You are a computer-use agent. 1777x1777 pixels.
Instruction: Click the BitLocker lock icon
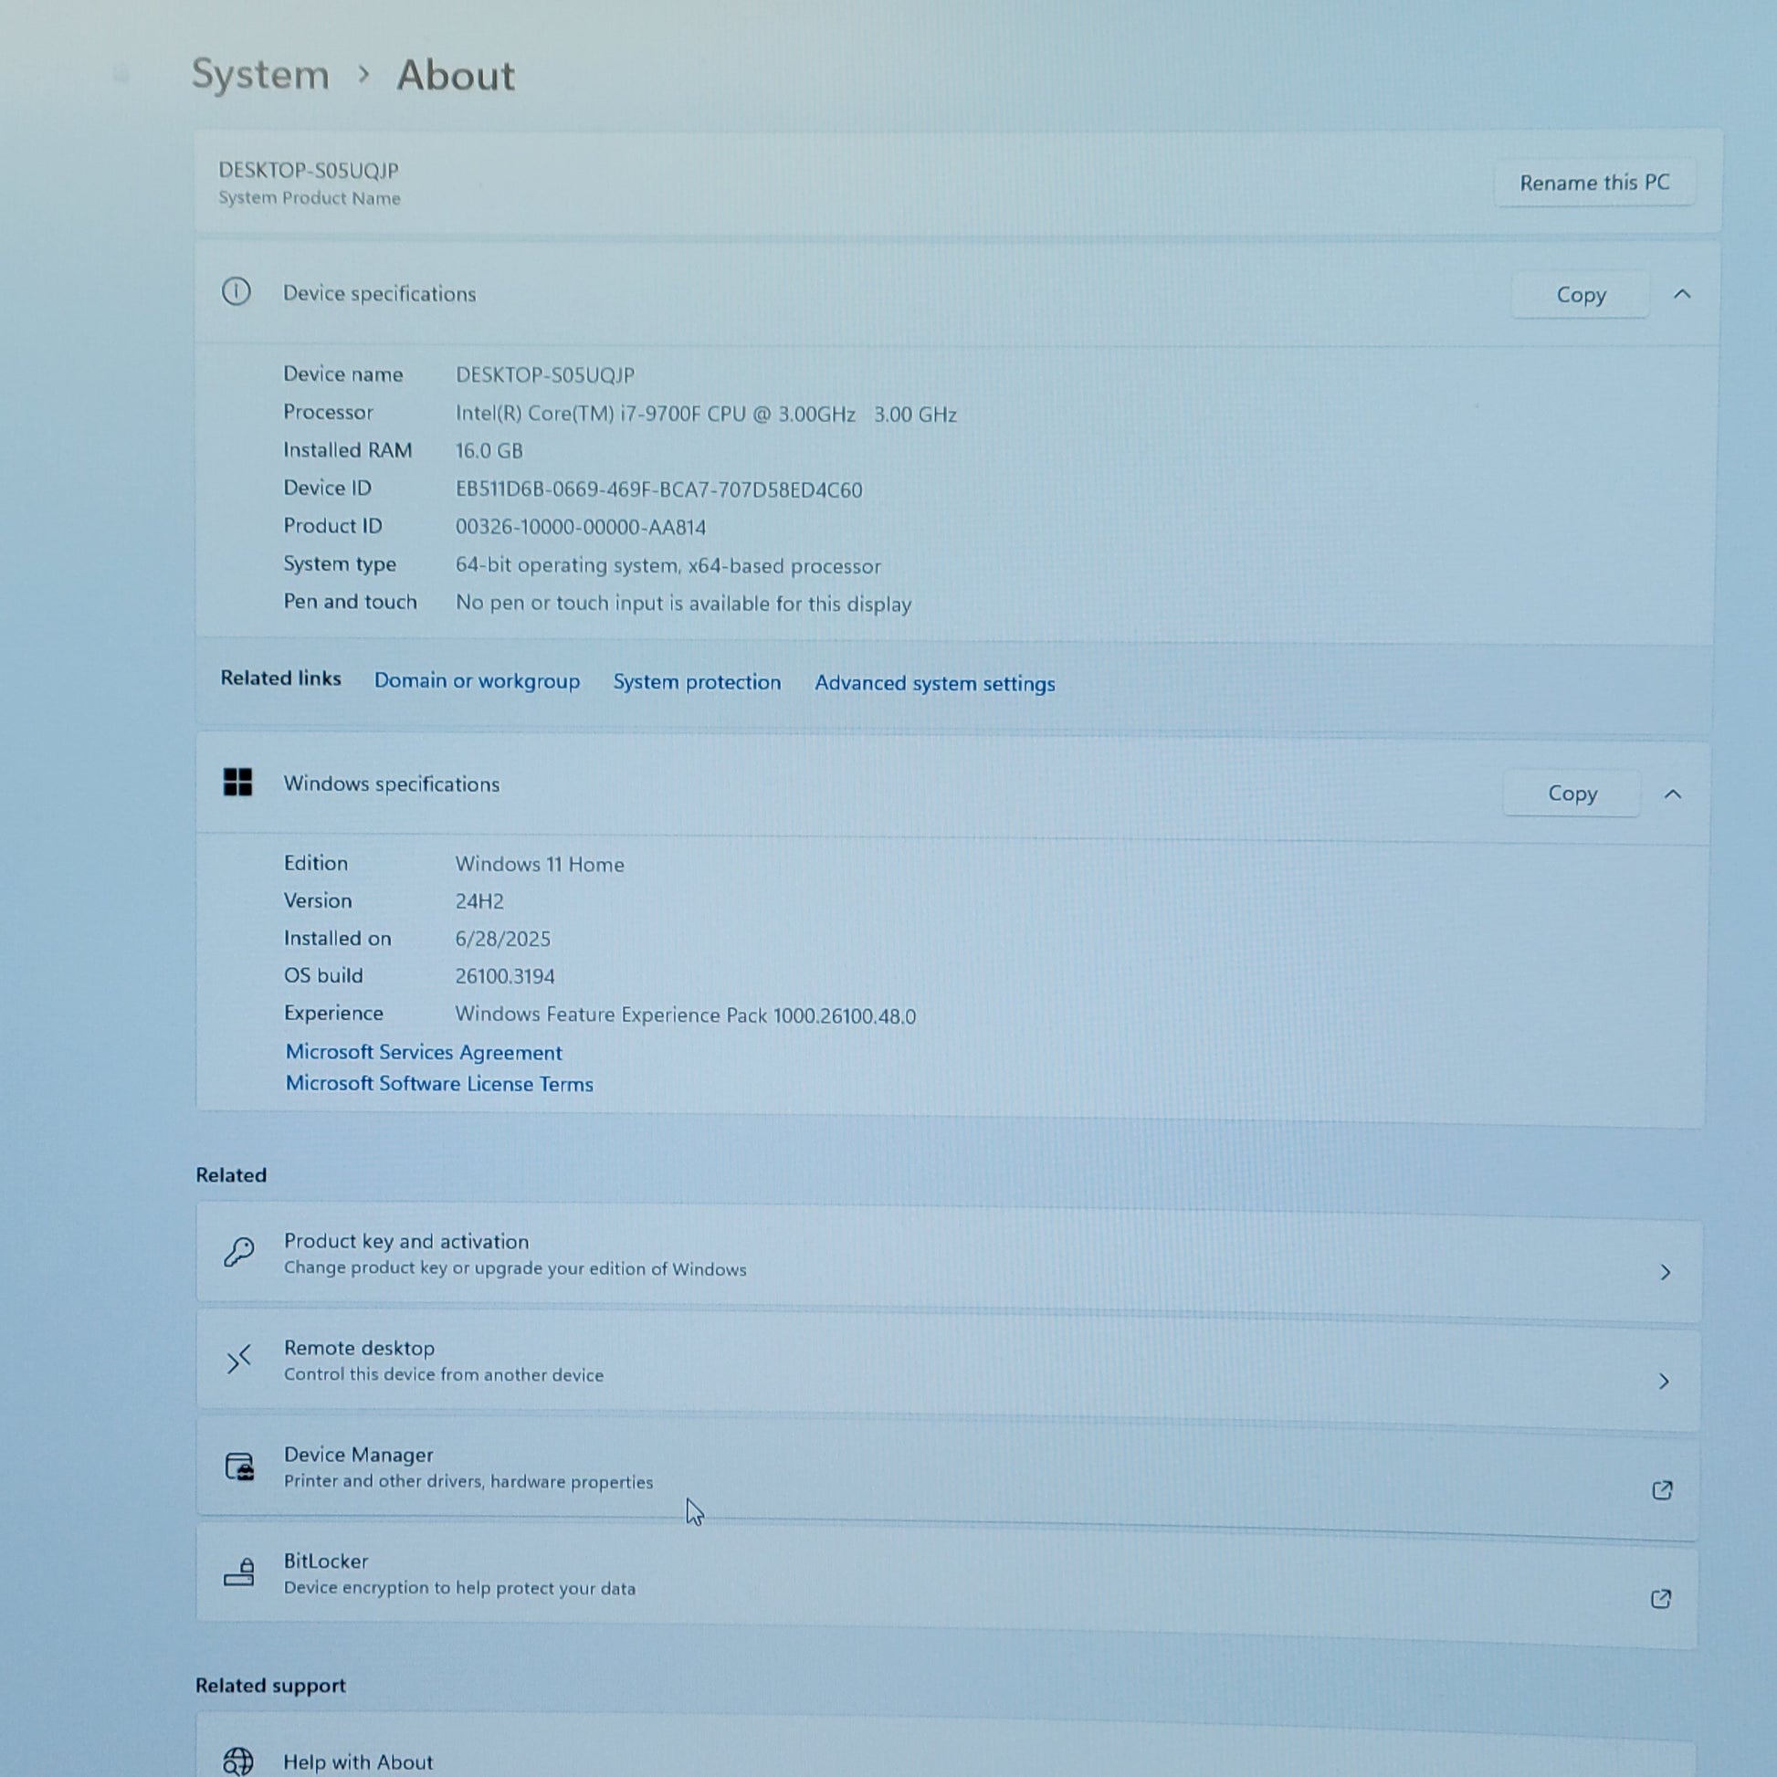pyautogui.click(x=239, y=1572)
